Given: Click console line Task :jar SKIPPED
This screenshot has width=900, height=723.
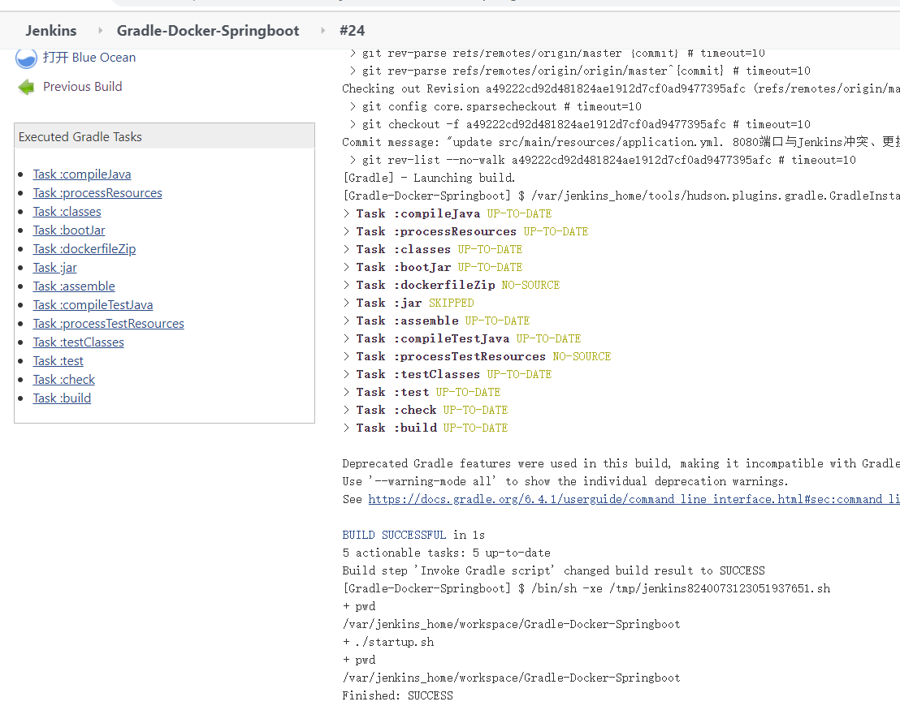Looking at the screenshot, I should [408, 303].
